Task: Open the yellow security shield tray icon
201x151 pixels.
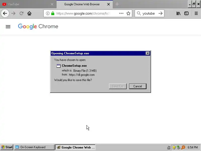Action: pyautogui.click(x=174, y=147)
